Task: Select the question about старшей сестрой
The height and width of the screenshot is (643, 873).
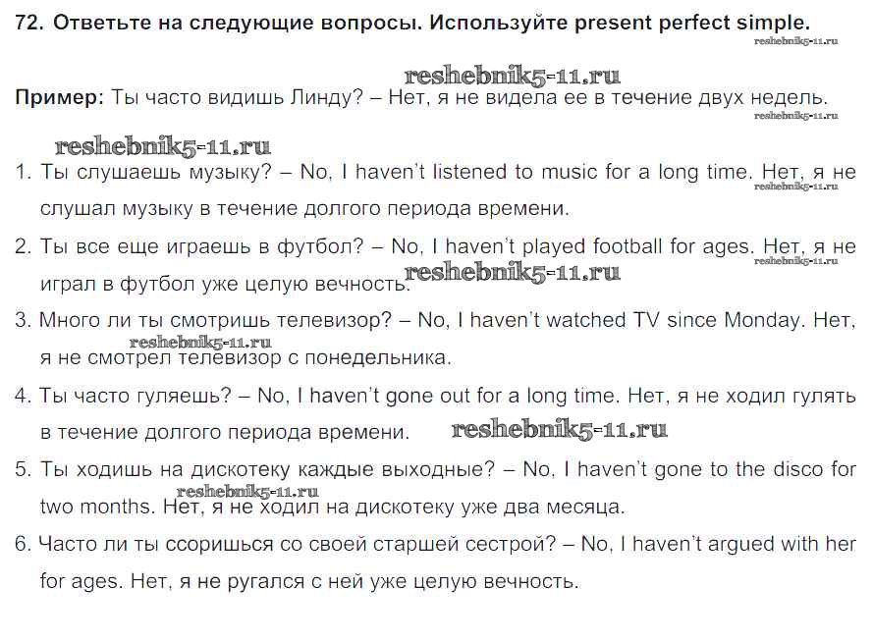Action: (x=295, y=544)
